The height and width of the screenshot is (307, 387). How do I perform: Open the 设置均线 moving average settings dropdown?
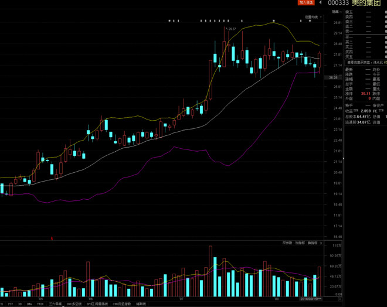(313, 17)
